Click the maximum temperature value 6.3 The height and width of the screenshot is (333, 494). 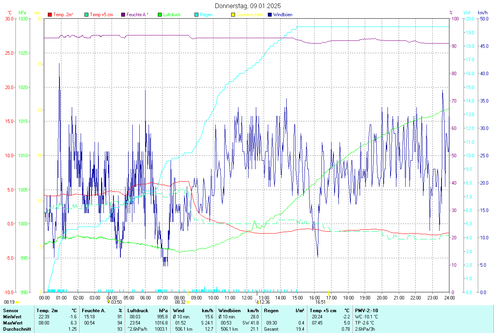point(74,323)
